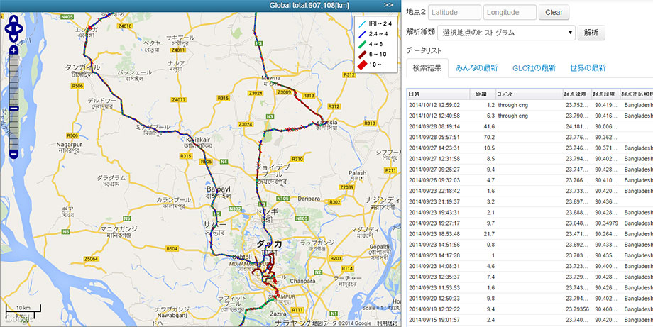Select the row dated 2014/09/23 19:27:17

pyautogui.click(x=530, y=223)
